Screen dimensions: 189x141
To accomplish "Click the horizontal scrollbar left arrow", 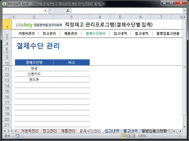I will [x=174, y=131].
